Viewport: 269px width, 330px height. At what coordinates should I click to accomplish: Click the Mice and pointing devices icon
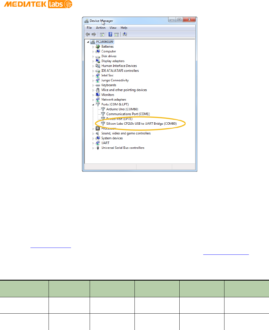coord(98,90)
